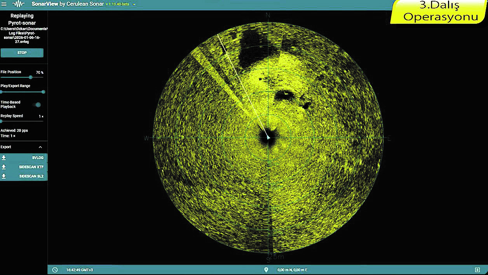Click the Play/Export Range left handle
488x275 pixels.
coord(1,92)
